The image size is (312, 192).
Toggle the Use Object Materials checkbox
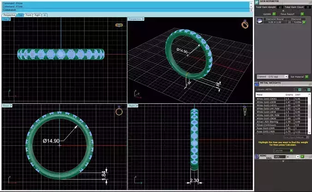307,137
